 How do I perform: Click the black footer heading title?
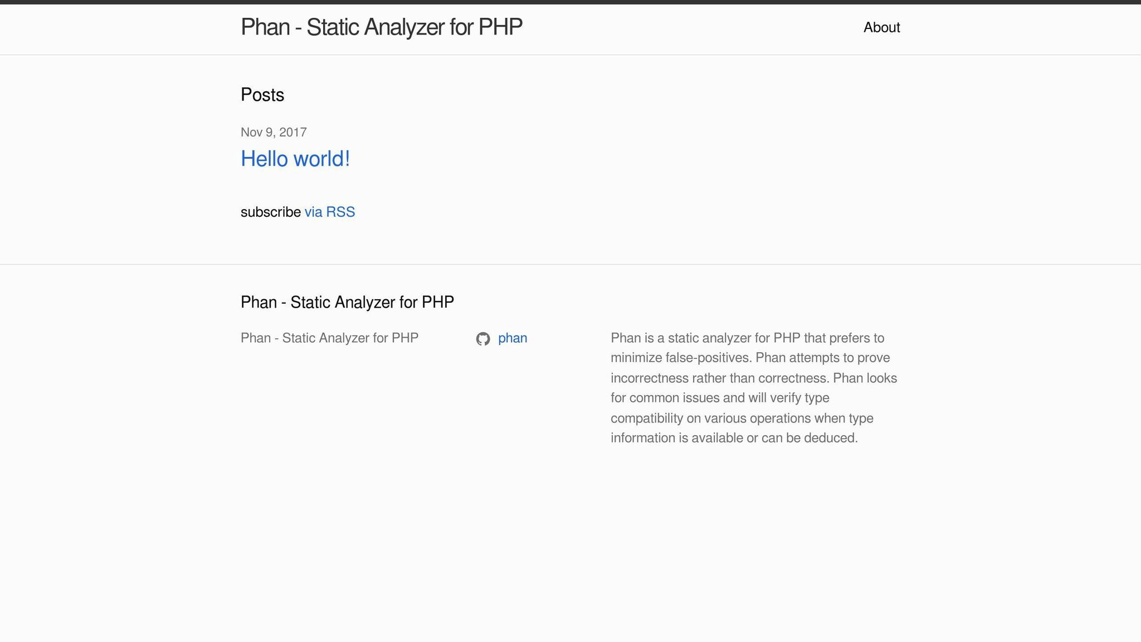(347, 302)
